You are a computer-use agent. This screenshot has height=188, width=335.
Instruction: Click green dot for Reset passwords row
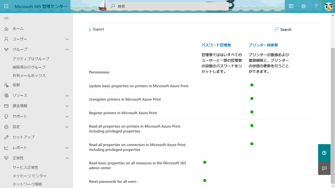coord(205,180)
